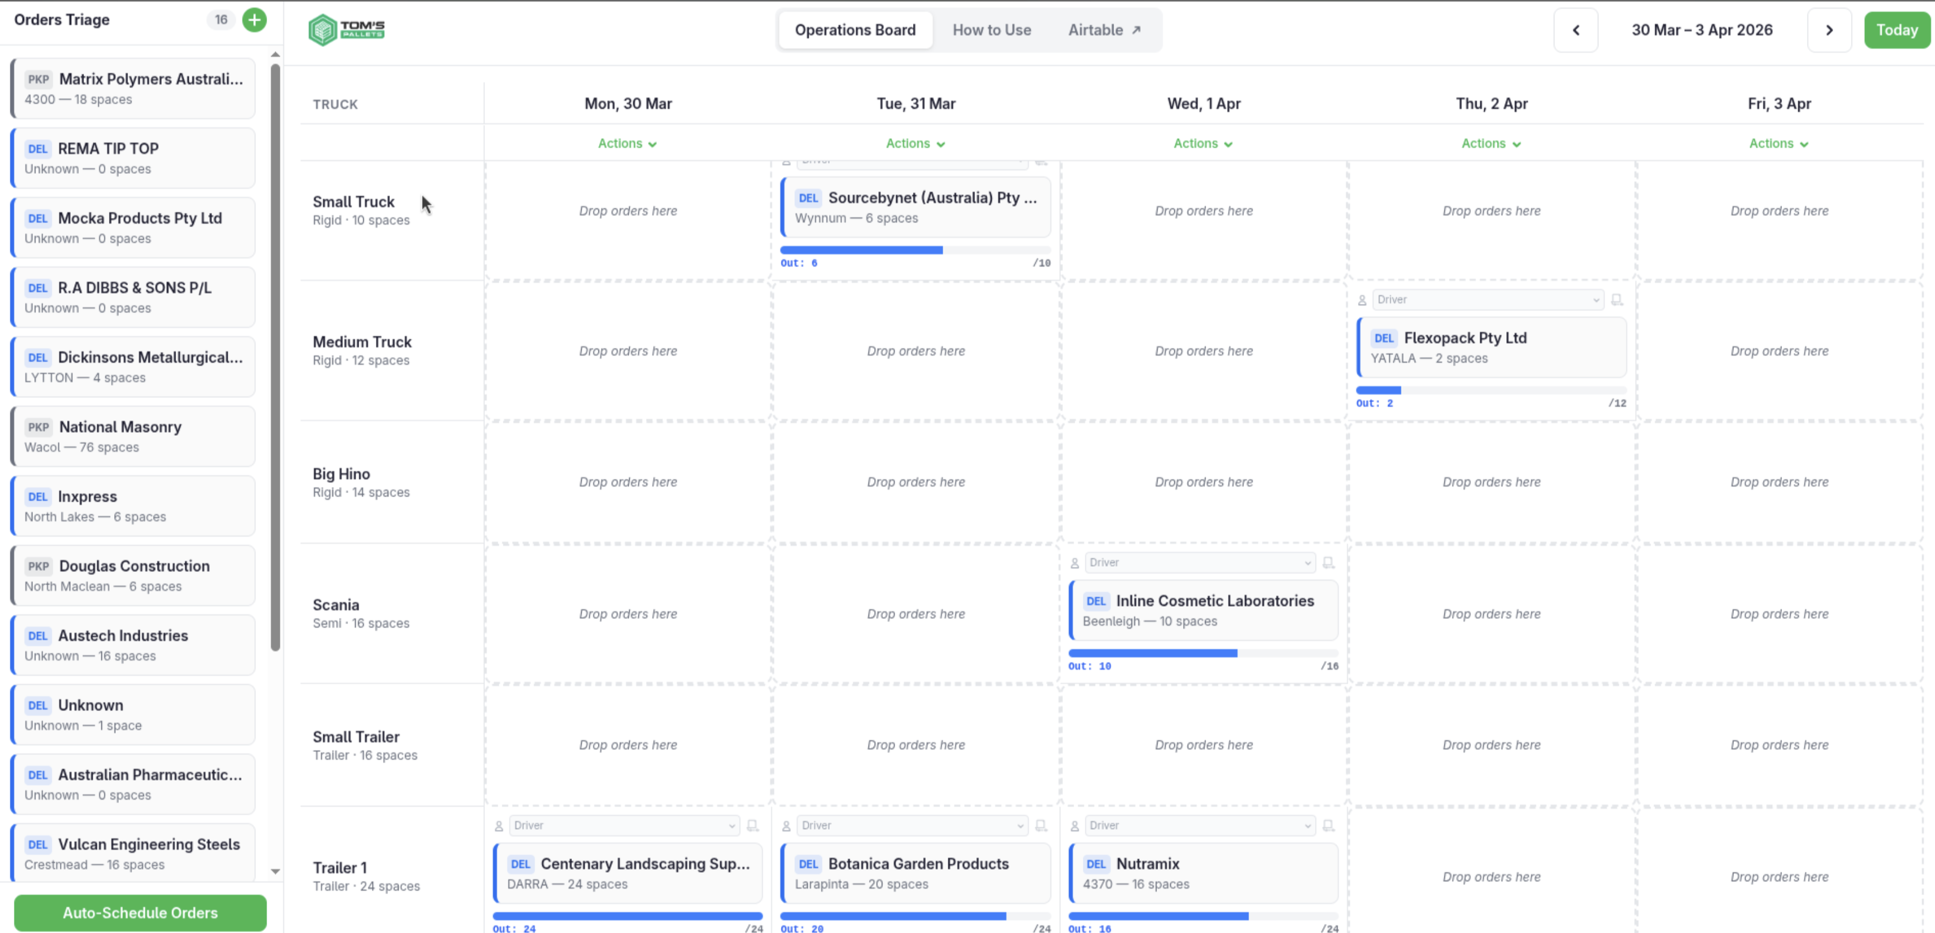Open the Driver dropdown for Flexopack Pty Ltd

[x=1487, y=300]
